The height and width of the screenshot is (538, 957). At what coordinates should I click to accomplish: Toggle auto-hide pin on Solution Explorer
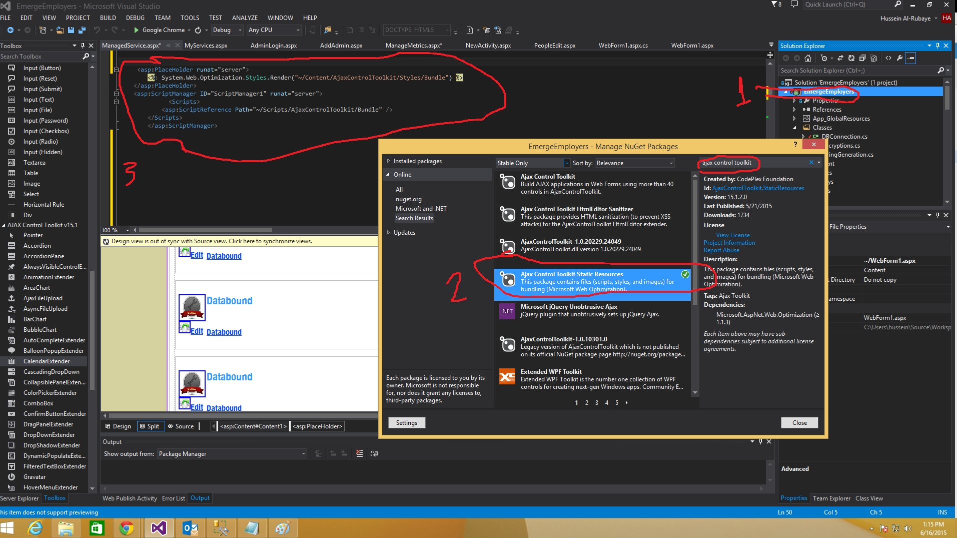click(x=937, y=46)
